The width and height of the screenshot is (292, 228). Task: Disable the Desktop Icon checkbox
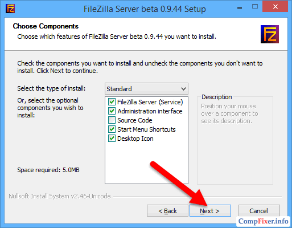tap(112, 139)
